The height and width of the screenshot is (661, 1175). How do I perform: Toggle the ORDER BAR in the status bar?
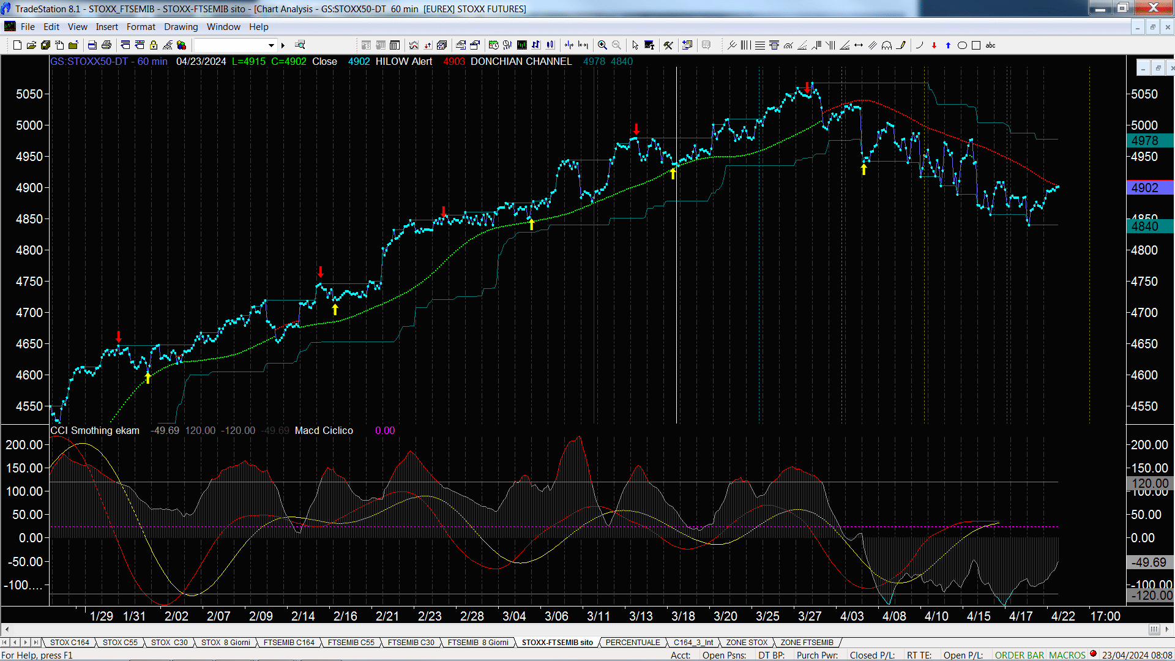[1020, 655]
